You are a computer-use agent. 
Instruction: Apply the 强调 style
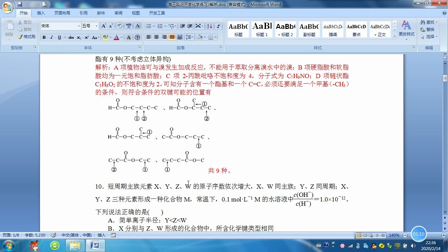pyautogui.click(x=333, y=30)
